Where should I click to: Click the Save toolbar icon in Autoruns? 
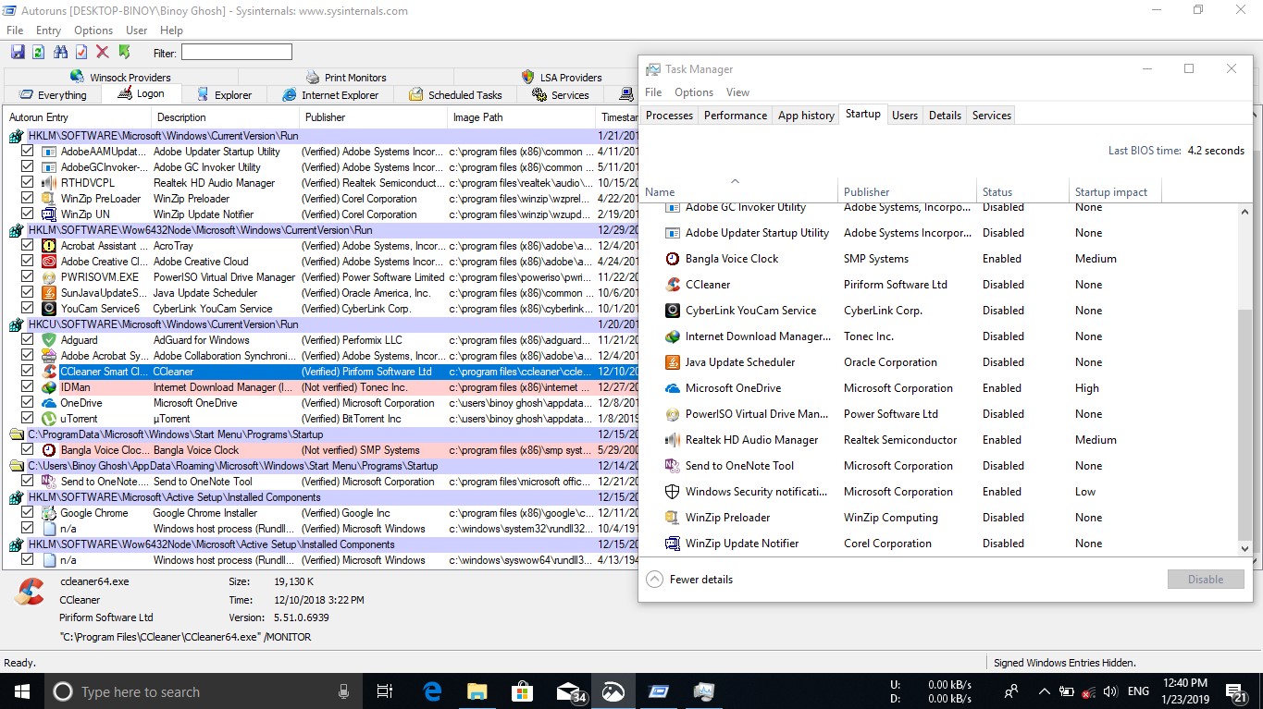pyautogui.click(x=18, y=53)
